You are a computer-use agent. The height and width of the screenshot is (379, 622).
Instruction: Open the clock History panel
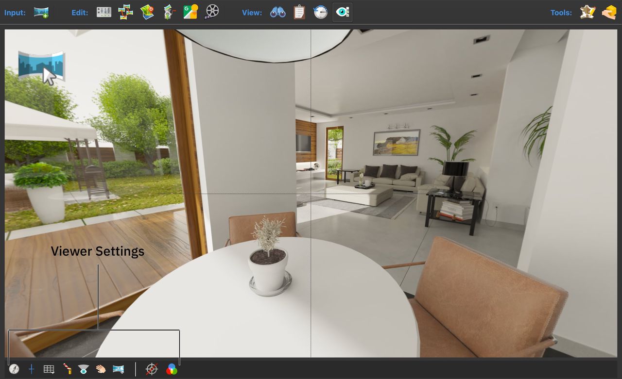pos(320,12)
